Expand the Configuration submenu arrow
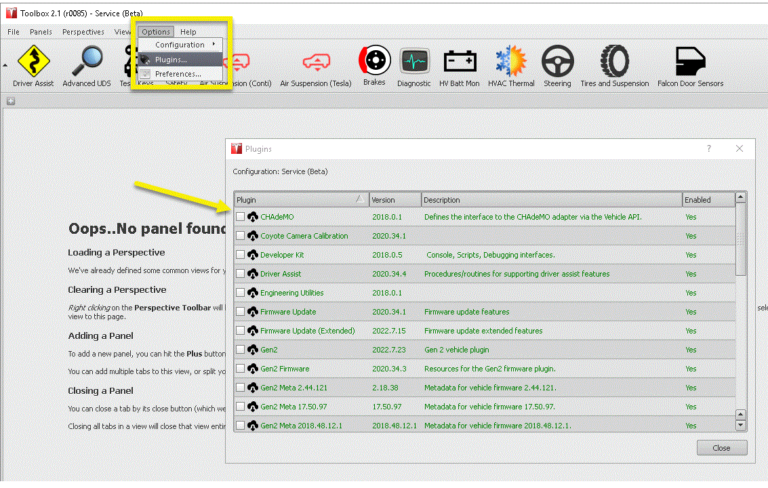768x488 pixels. pos(214,44)
